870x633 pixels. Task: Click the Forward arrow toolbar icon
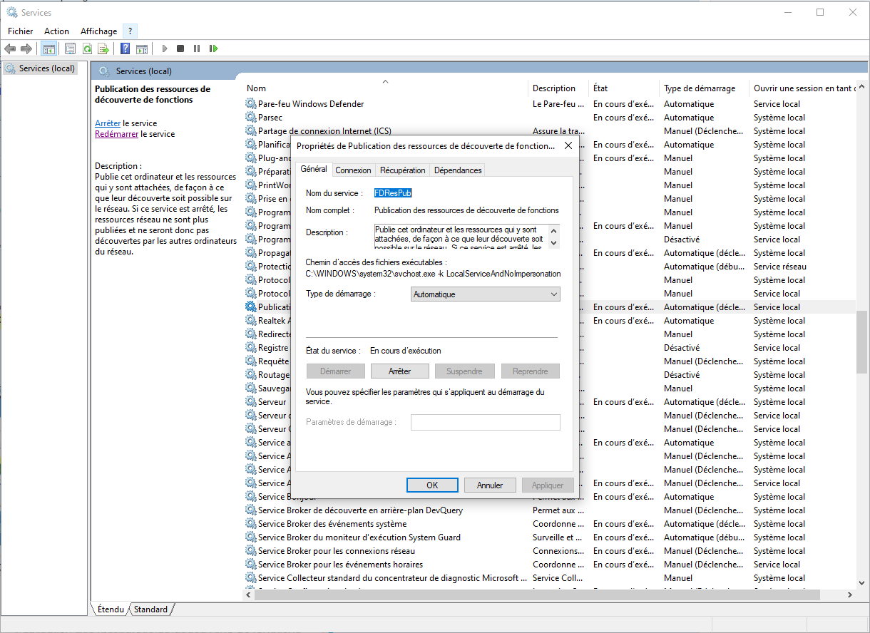pyautogui.click(x=26, y=48)
